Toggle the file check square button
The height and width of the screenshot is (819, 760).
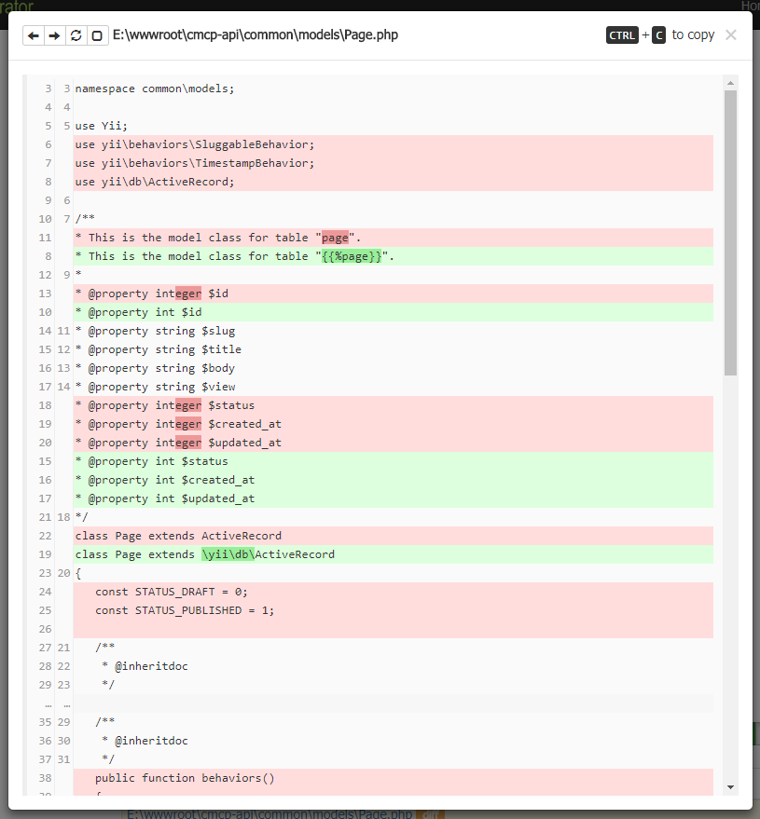(96, 35)
